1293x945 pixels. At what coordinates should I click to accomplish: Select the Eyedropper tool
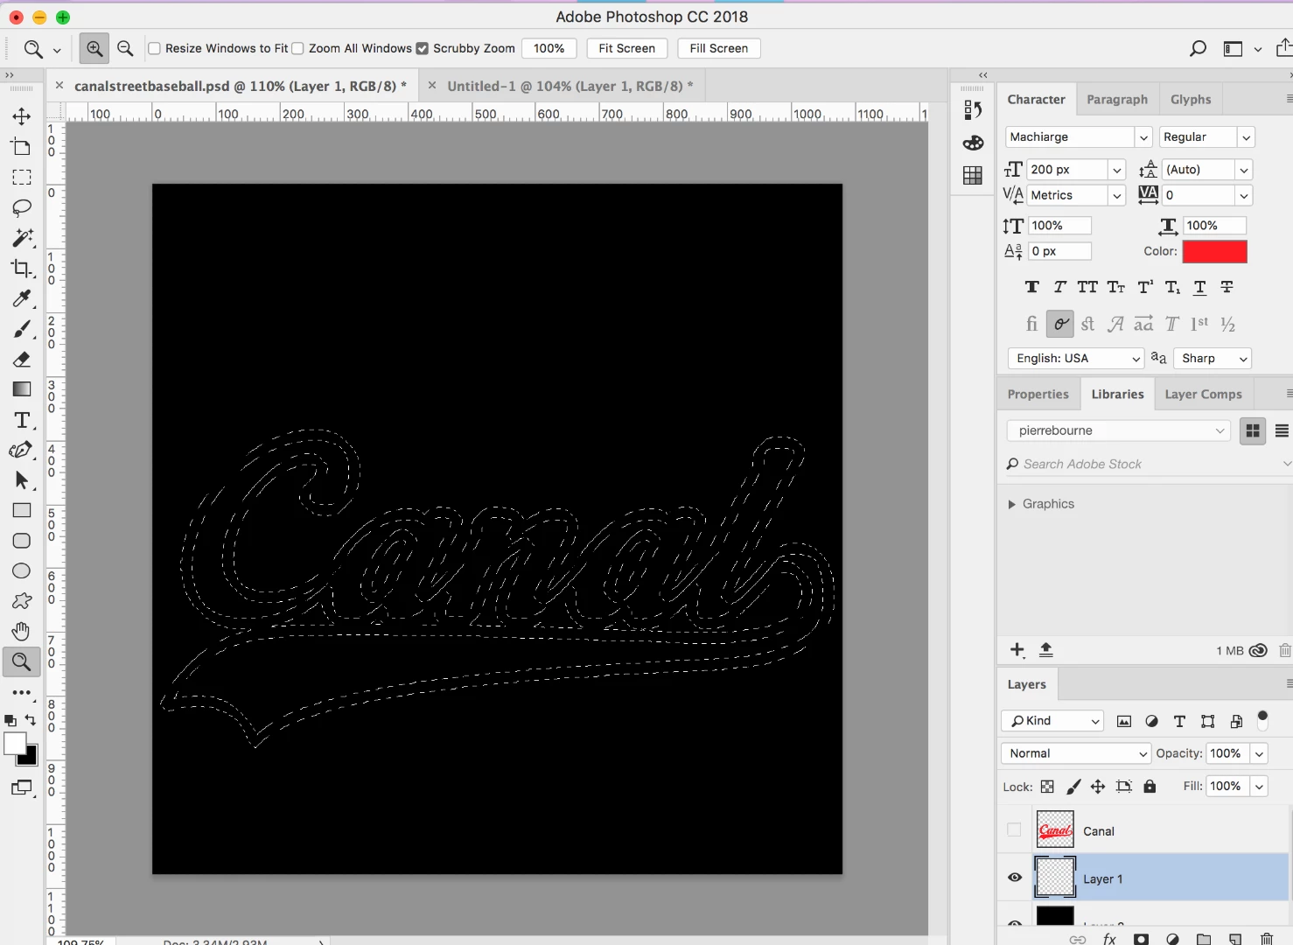tap(22, 298)
